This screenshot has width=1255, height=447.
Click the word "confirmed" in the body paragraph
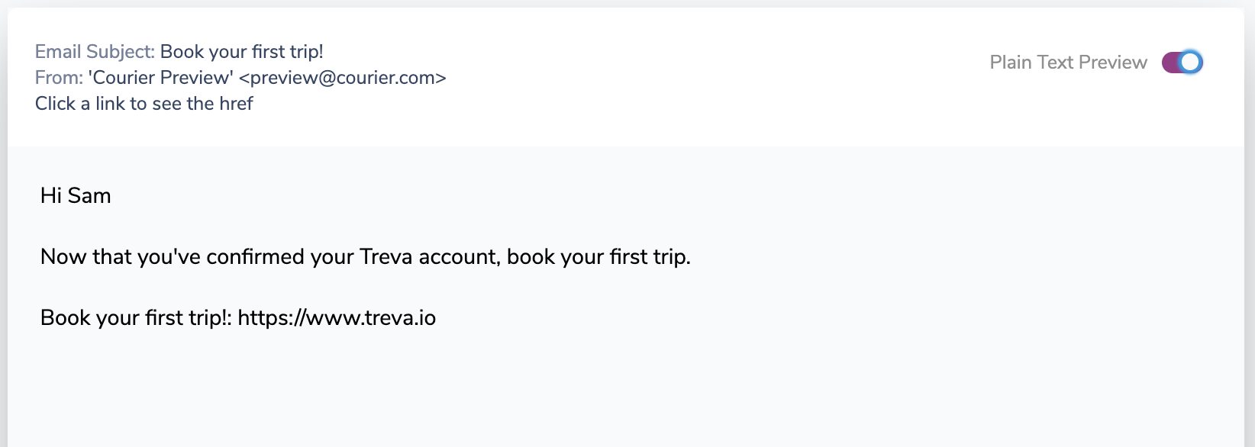(256, 257)
